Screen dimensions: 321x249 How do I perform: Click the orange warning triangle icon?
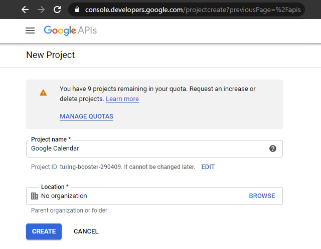pos(43,92)
